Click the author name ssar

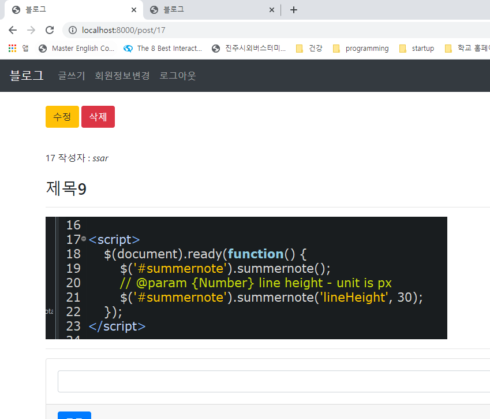[x=100, y=158]
